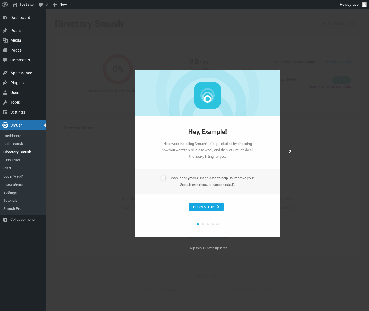Open the Smush top-level menu
The width and height of the screenshot is (369, 311).
(23, 125)
